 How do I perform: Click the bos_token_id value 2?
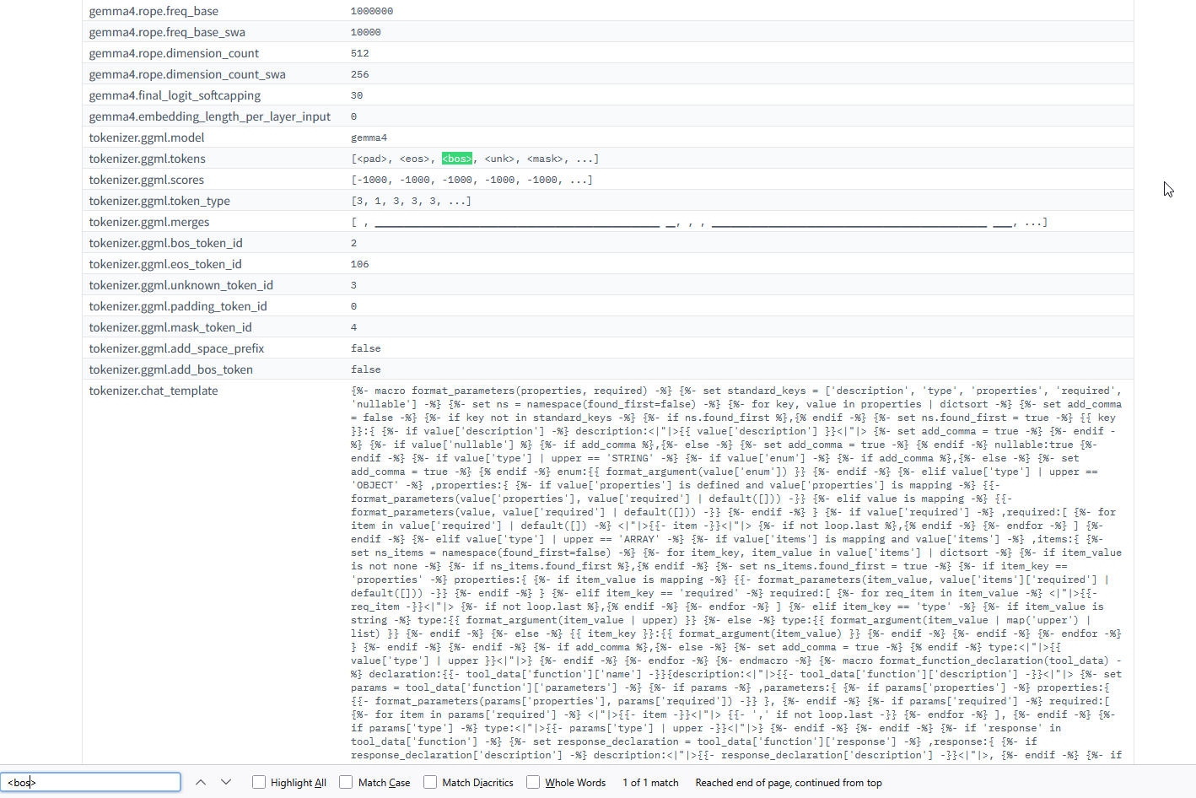(x=354, y=243)
